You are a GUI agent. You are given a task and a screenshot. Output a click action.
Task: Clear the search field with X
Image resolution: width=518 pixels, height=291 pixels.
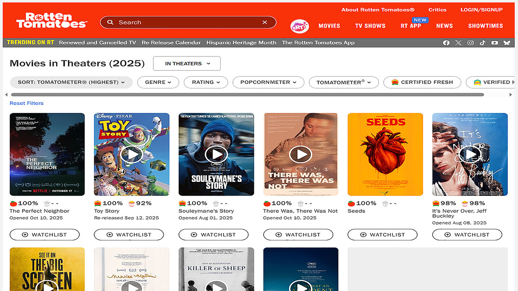click(265, 22)
